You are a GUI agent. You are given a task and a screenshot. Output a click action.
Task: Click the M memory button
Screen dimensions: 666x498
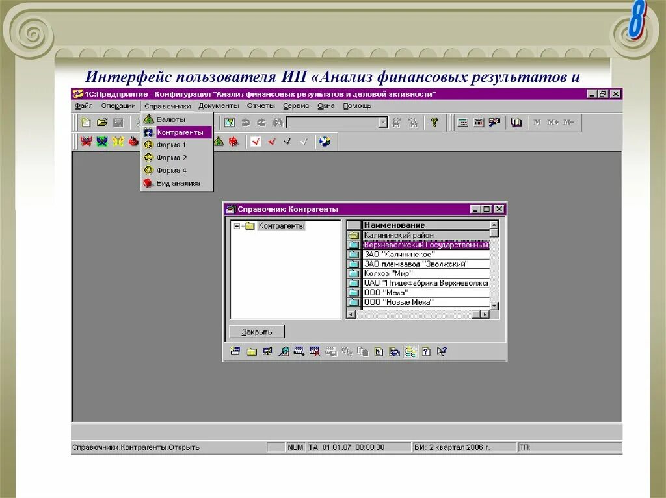tap(537, 122)
